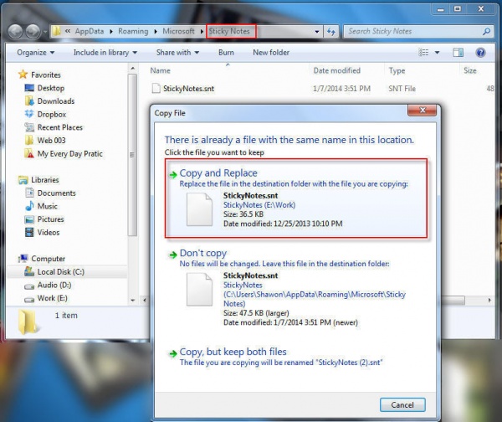The image size is (502, 422).
Task: Click the file icon under Don't copy
Action: coord(199,290)
